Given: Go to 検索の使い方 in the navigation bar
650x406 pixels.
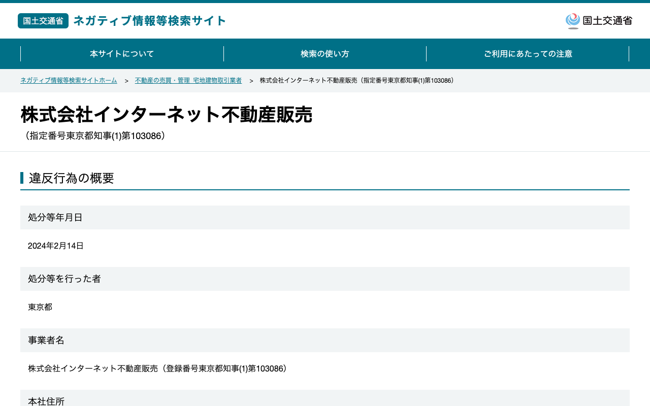Looking at the screenshot, I should [325, 54].
